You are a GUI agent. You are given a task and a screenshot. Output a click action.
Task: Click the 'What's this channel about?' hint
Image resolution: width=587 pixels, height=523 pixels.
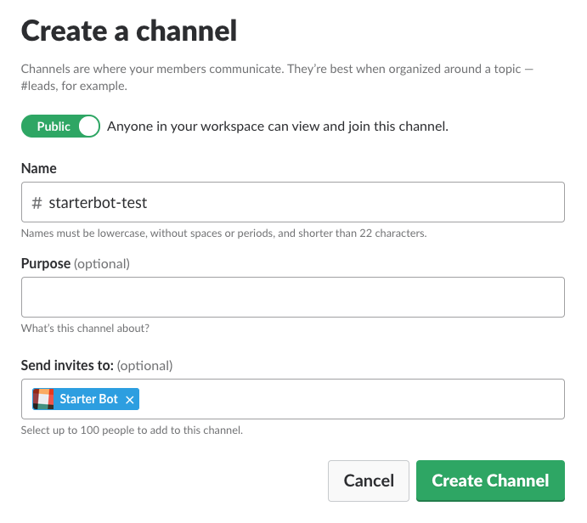pos(85,328)
